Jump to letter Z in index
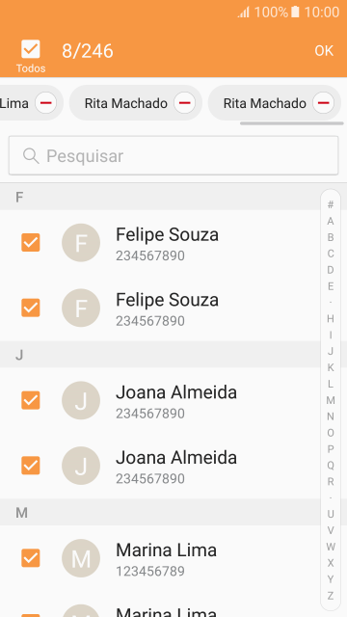This screenshot has height=617, width=347. [x=331, y=596]
